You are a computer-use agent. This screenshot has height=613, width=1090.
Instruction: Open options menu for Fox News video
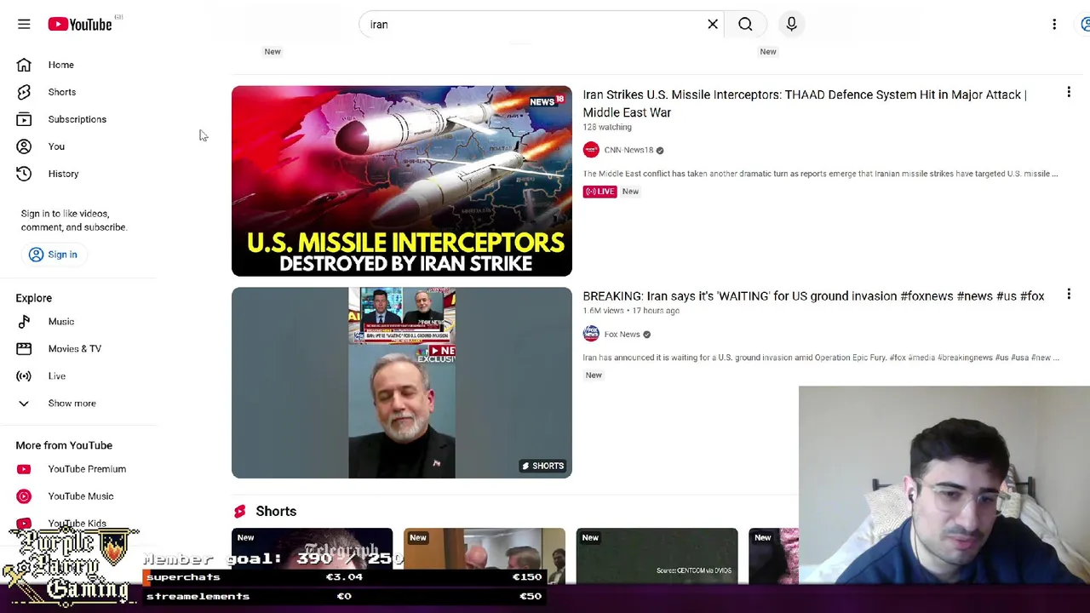tap(1069, 295)
